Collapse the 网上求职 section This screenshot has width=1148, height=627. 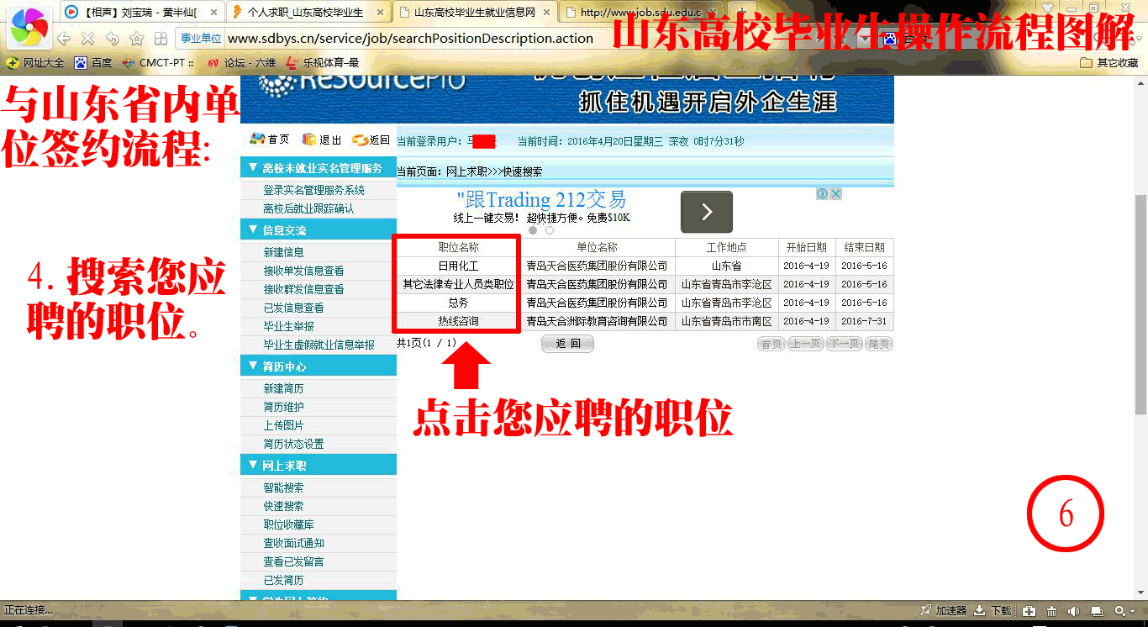[x=319, y=465]
